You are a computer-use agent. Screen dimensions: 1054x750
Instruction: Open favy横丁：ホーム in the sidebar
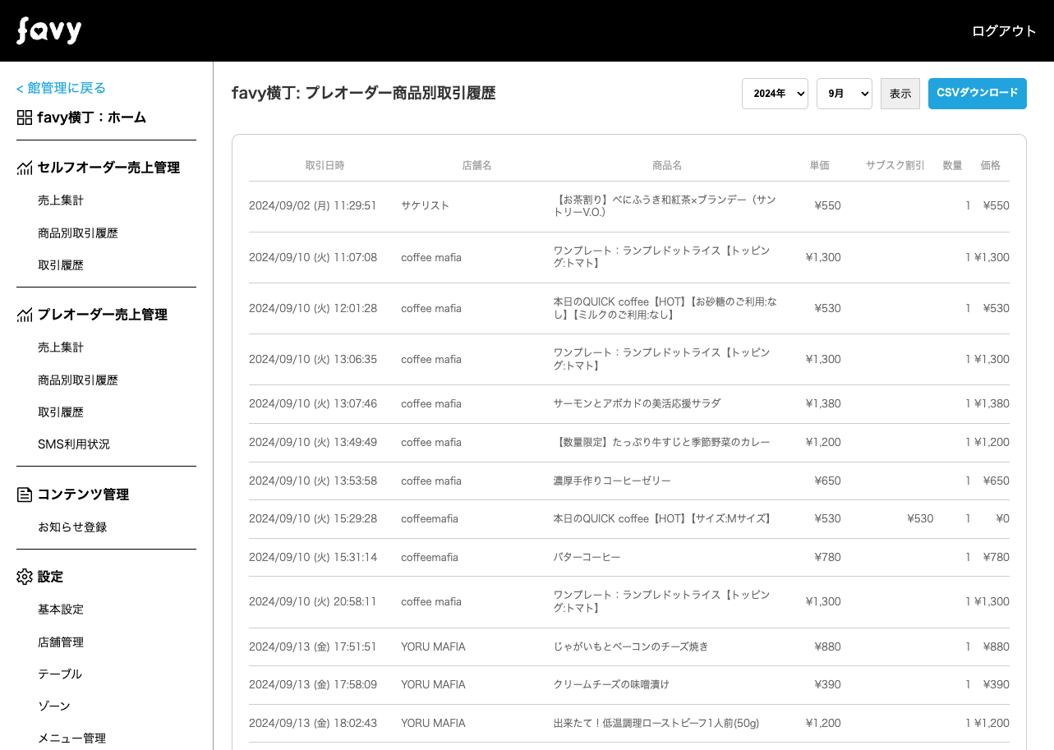click(92, 117)
